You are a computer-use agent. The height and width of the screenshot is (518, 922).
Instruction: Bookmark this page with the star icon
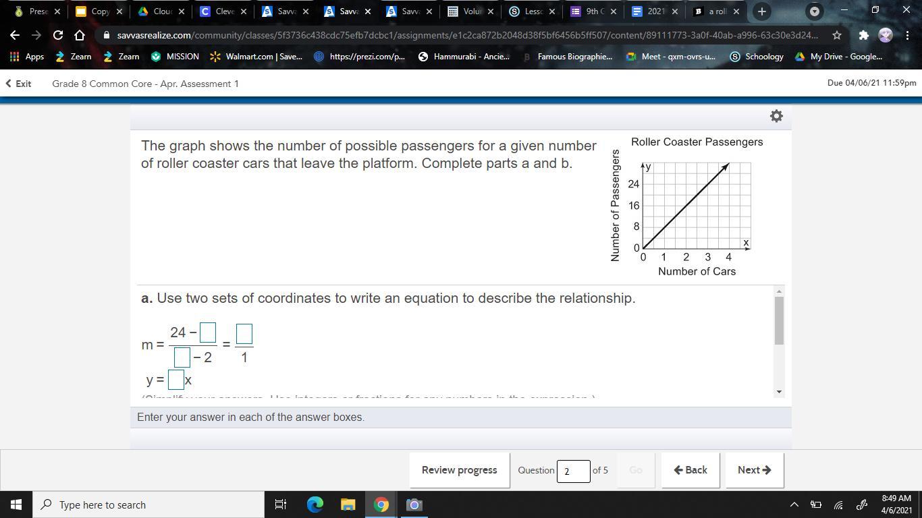(837, 35)
